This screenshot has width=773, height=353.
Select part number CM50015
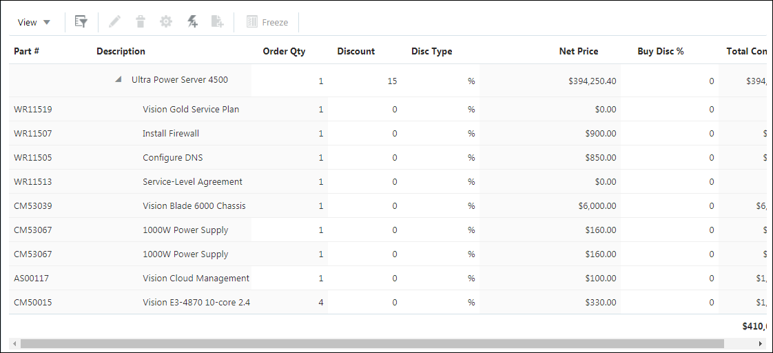click(x=33, y=303)
